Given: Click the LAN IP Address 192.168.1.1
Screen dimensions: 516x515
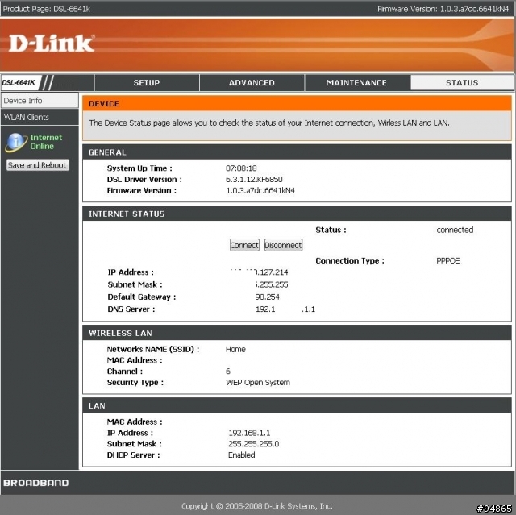Looking at the screenshot, I should [x=249, y=433].
